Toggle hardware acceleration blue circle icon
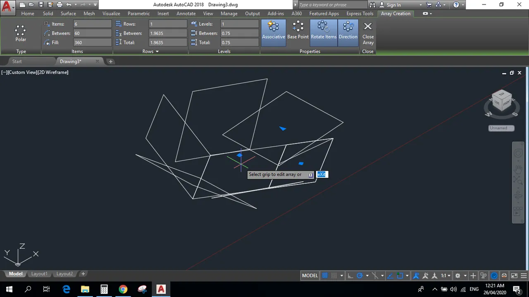 [494, 276]
